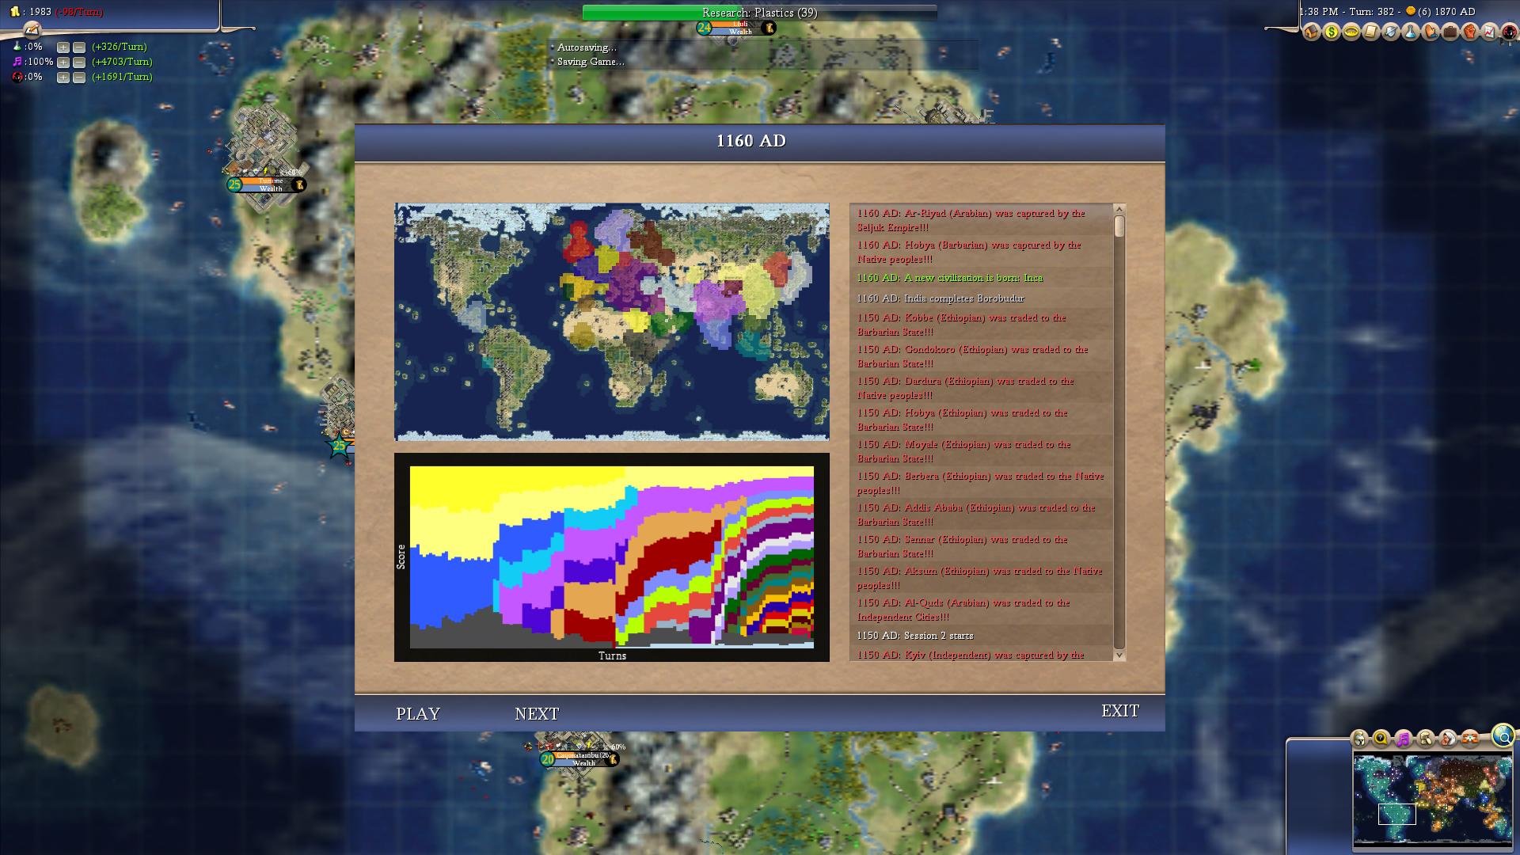Click the size 24 Wealth city bar under research
This screenshot has width=1520, height=855.
click(736, 28)
